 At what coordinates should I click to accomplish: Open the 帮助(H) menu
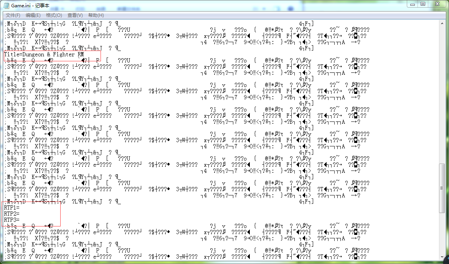click(x=96, y=15)
